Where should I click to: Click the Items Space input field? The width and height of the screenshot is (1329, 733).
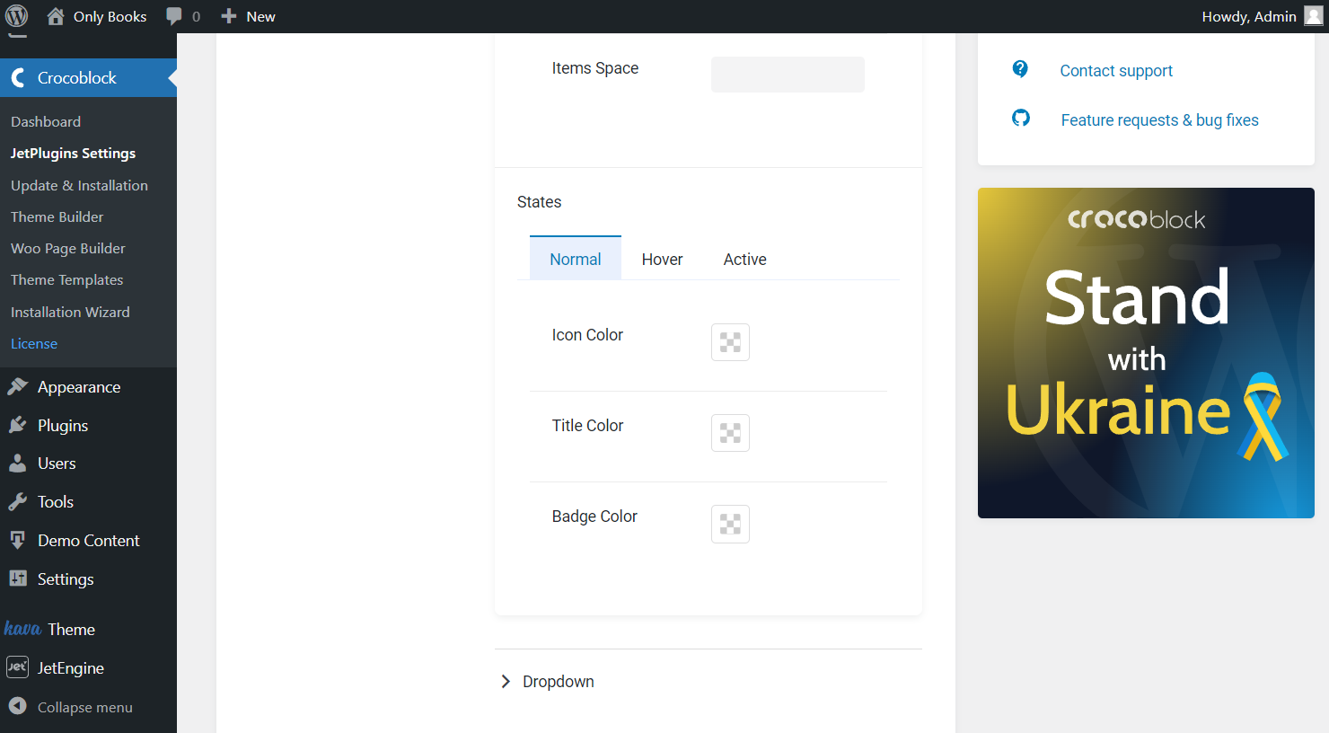pyautogui.click(x=788, y=75)
